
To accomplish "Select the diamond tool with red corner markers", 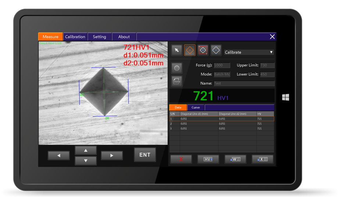I will (x=203, y=50).
